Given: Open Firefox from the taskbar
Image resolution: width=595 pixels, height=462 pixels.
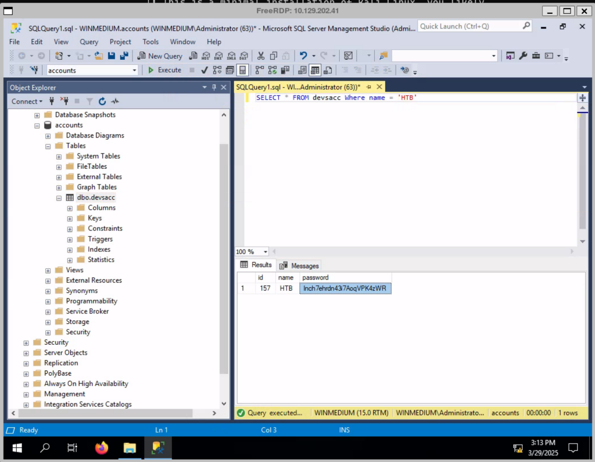Looking at the screenshot, I should tap(102, 447).
